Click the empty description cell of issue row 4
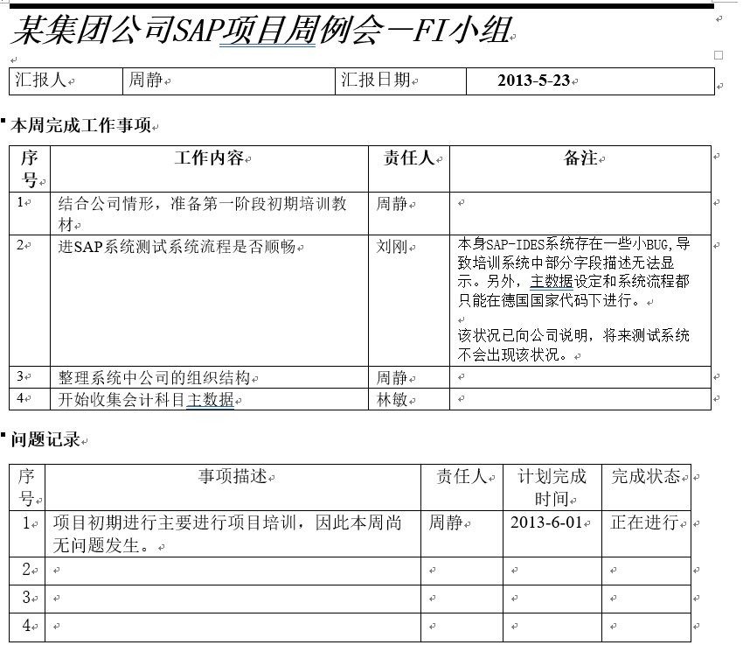750x645 pixels. [x=233, y=627]
